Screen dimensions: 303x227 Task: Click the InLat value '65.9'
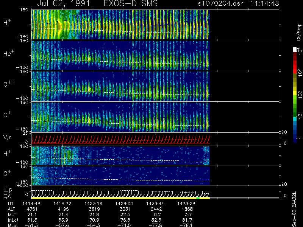[64, 220]
